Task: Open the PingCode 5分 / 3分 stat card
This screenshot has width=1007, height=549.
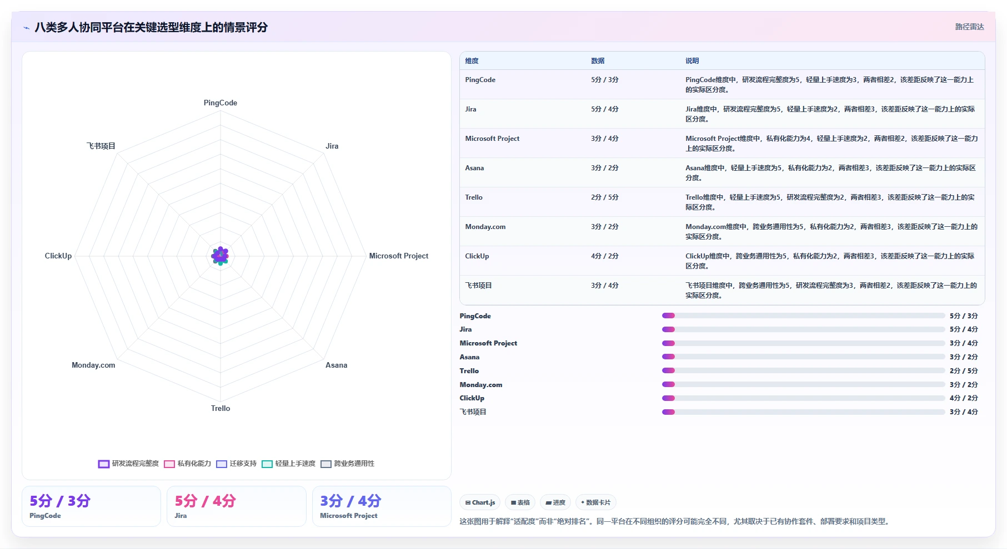Action: (x=91, y=506)
